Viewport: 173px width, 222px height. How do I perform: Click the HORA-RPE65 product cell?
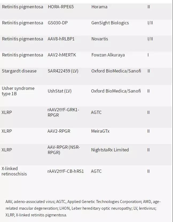61,7
